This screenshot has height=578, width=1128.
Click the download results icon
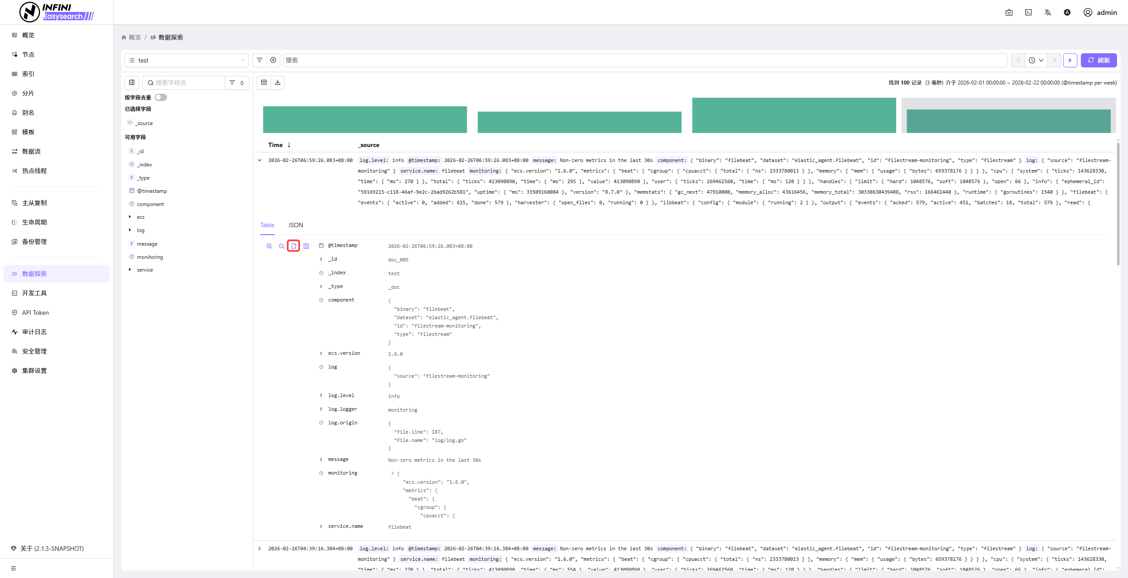pos(278,82)
